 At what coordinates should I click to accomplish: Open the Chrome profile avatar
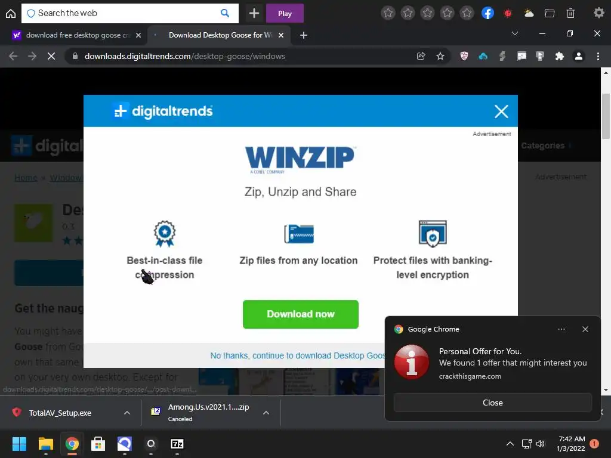579,56
